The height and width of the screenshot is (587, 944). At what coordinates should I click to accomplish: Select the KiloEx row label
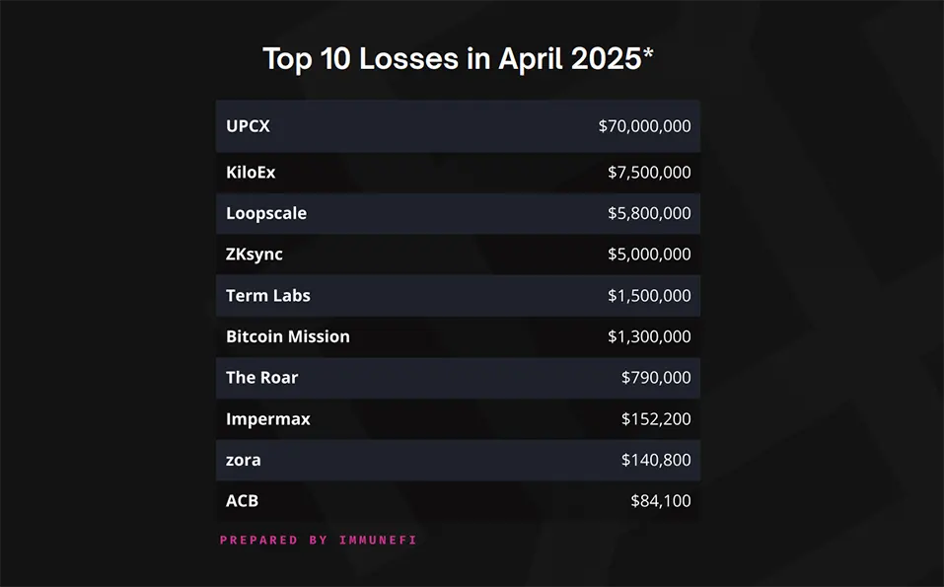point(251,173)
